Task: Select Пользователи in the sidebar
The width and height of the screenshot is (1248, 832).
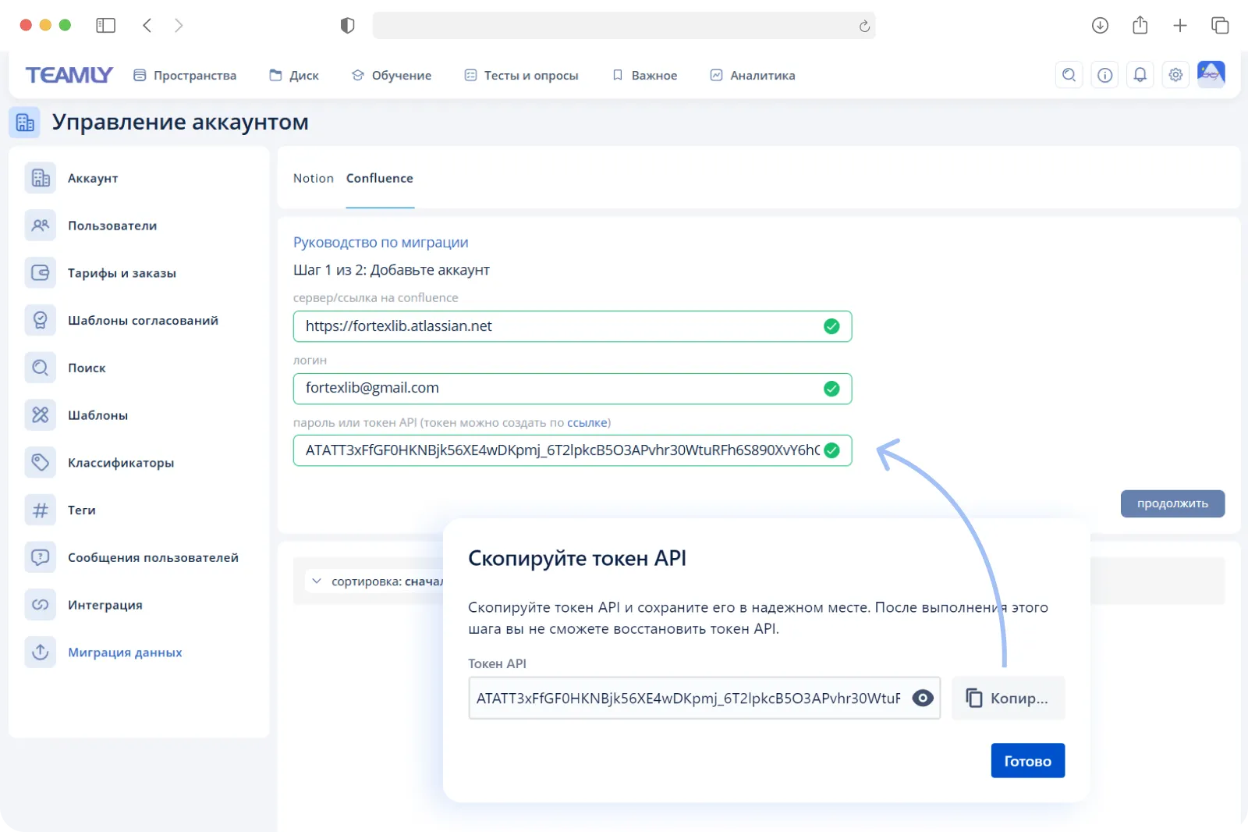Action: click(112, 226)
